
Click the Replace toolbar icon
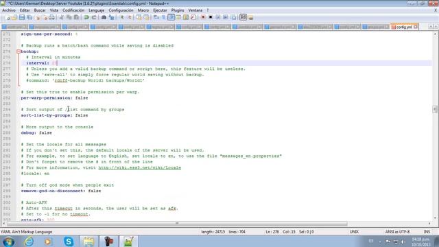[x=111, y=17]
